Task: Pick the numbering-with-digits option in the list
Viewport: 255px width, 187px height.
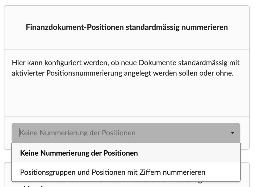Action: pyautogui.click(x=112, y=172)
